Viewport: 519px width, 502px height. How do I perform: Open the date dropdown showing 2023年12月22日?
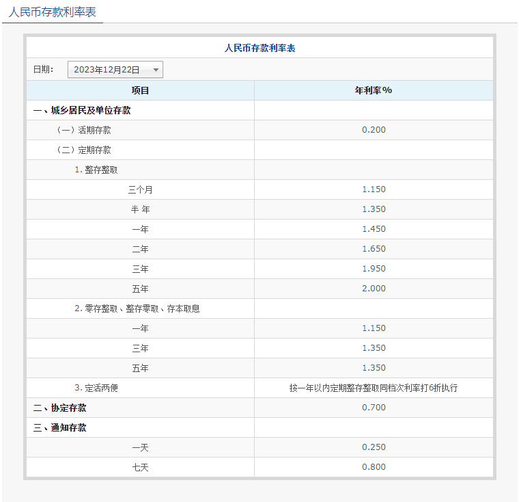click(115, 70)
